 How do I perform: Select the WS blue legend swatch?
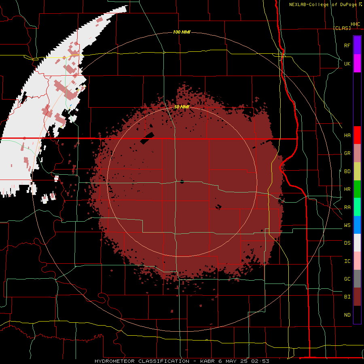point(357,225)
